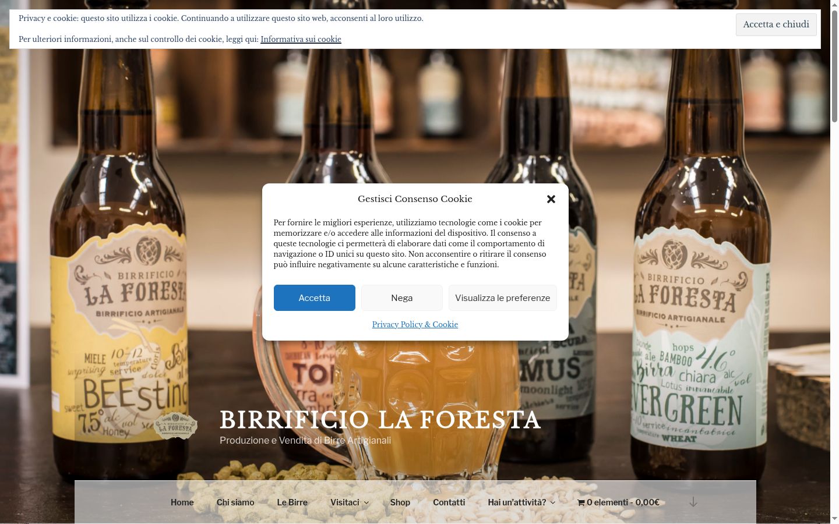Click the Produzione e Vendita di Birre Artigianali tagline
839x524 pixels.
[x=305, y=440]
